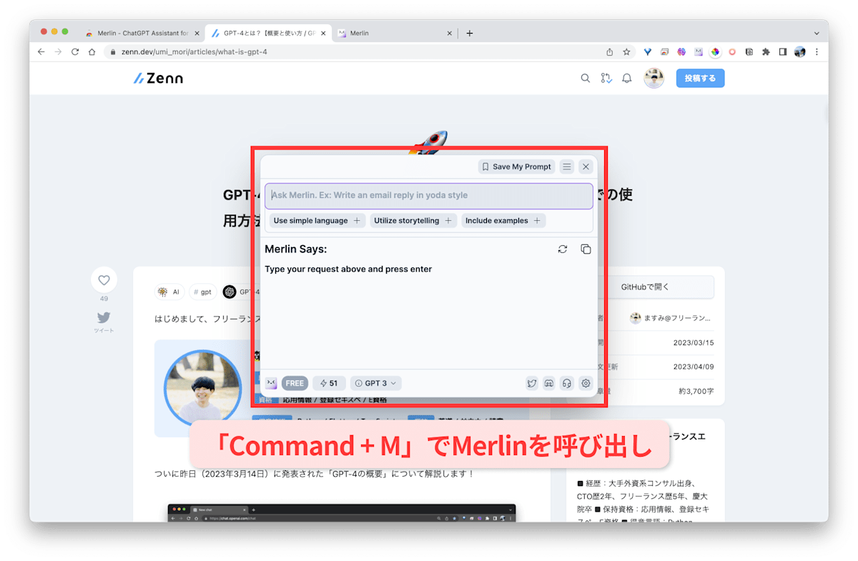This screenshot has height=561, width=858.
Task: Open the GPT 3 model dropdown
Action: click(x=376, y=383)
